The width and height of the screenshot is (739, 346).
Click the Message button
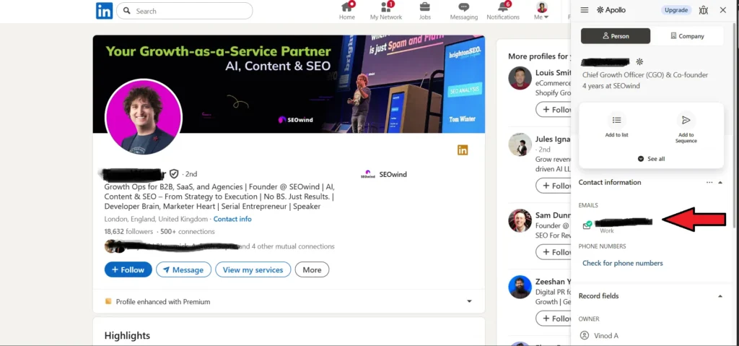coord(183,269)
